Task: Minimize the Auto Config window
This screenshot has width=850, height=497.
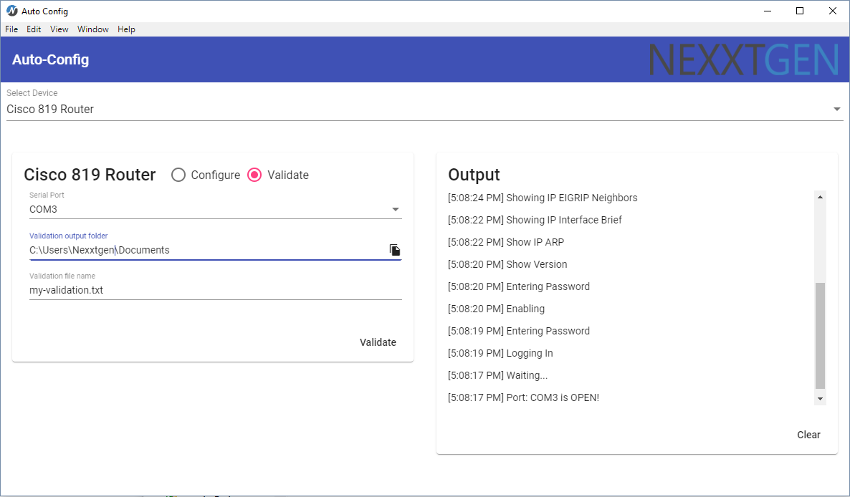Action: [x=768, y=11]
